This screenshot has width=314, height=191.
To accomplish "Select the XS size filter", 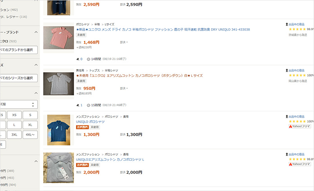I will point(14,115).
